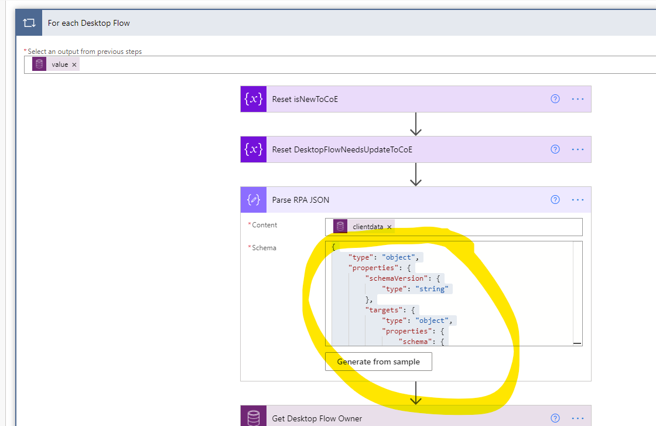
Task: Click the Dataverse icon inside the value token
Action: click(39, 64)
